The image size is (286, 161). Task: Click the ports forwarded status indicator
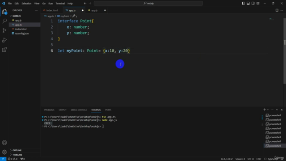[x=23, y=159]
